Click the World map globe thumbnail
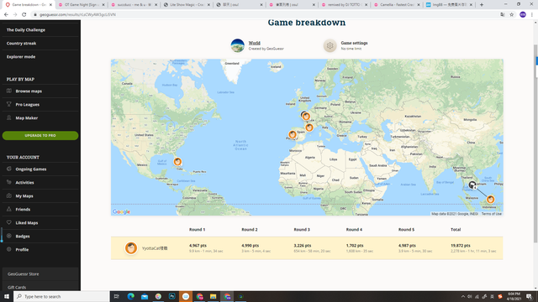This screenshot has width=538, height=302. click(x=237, y=45)
